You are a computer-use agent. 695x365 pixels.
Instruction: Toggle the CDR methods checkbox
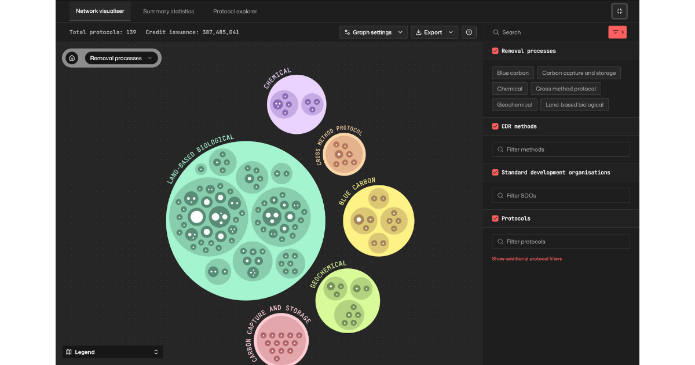click(x=495, y=126)
